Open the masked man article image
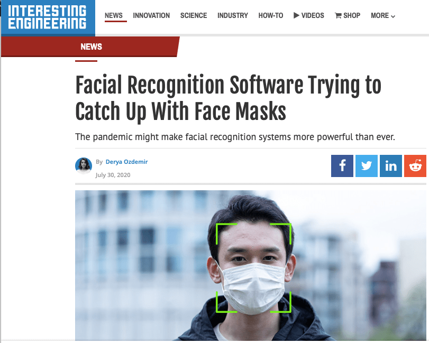 coord(250,265)
